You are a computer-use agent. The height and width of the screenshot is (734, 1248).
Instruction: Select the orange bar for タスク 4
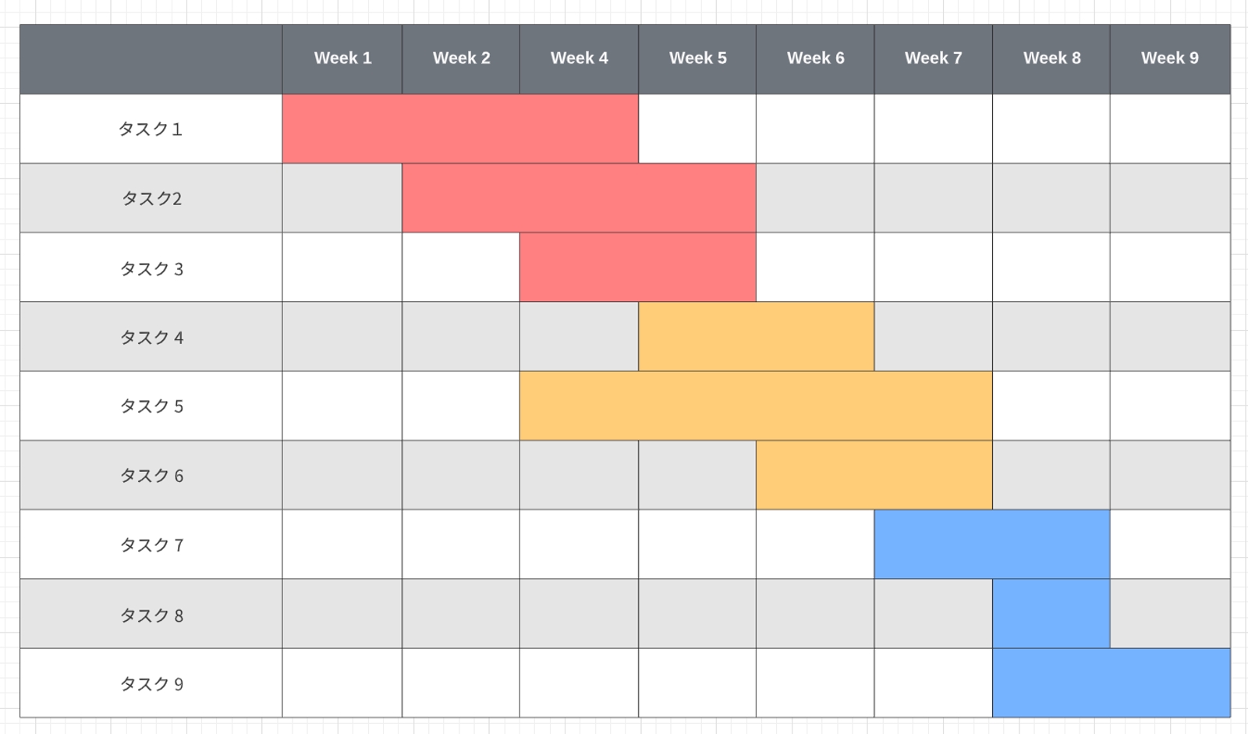757,337
